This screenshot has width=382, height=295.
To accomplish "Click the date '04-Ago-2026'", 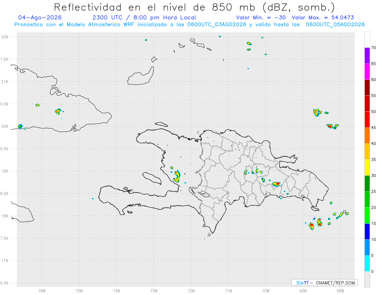I will tap(40, 18).
